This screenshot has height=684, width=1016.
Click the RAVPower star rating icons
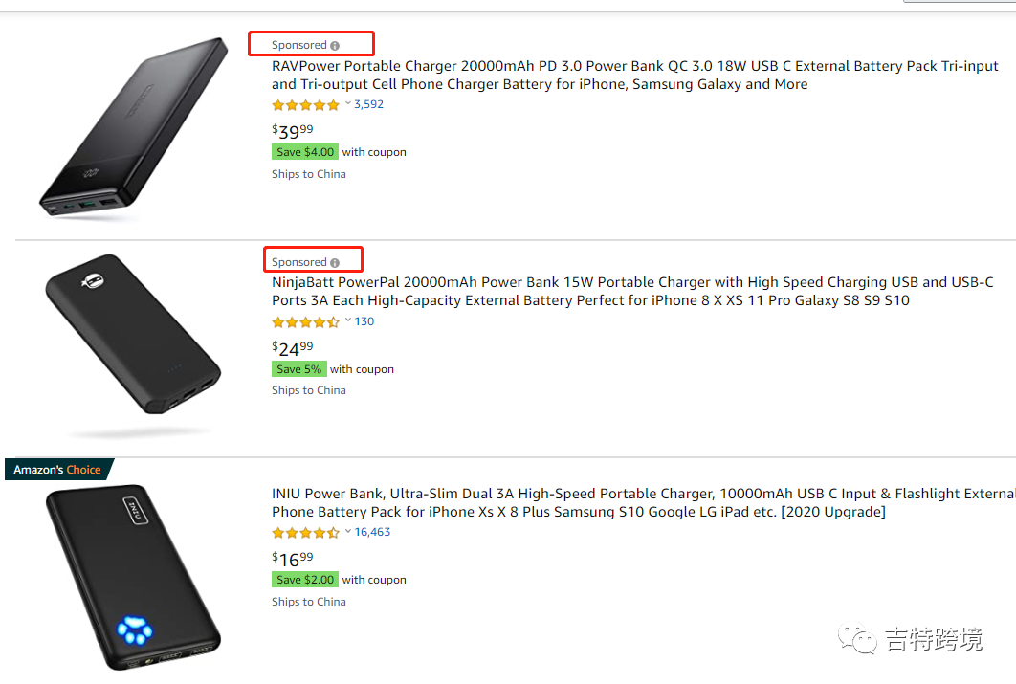coord(305,105)
